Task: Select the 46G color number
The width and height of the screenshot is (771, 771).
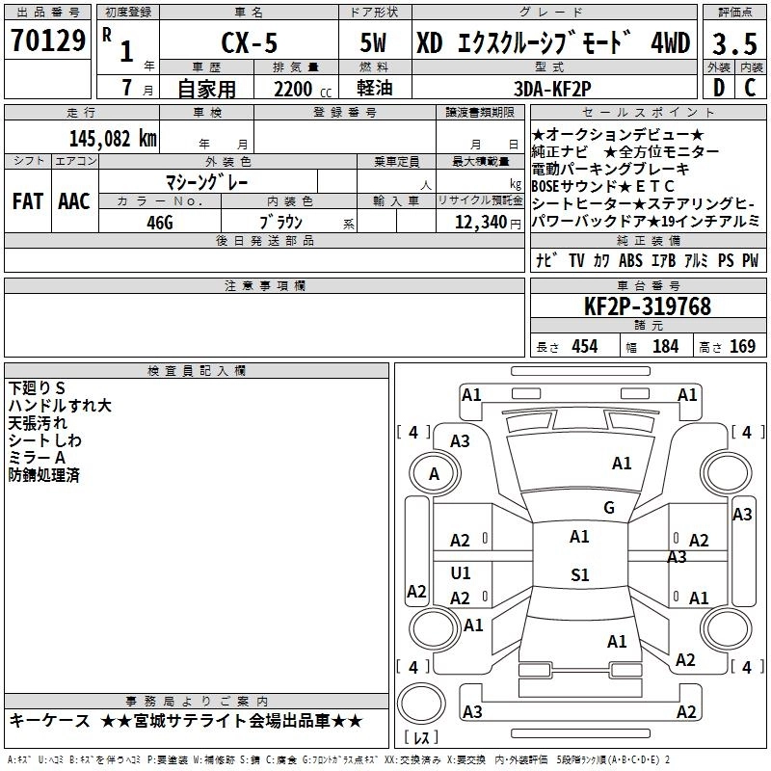Action: pos(160,221)
